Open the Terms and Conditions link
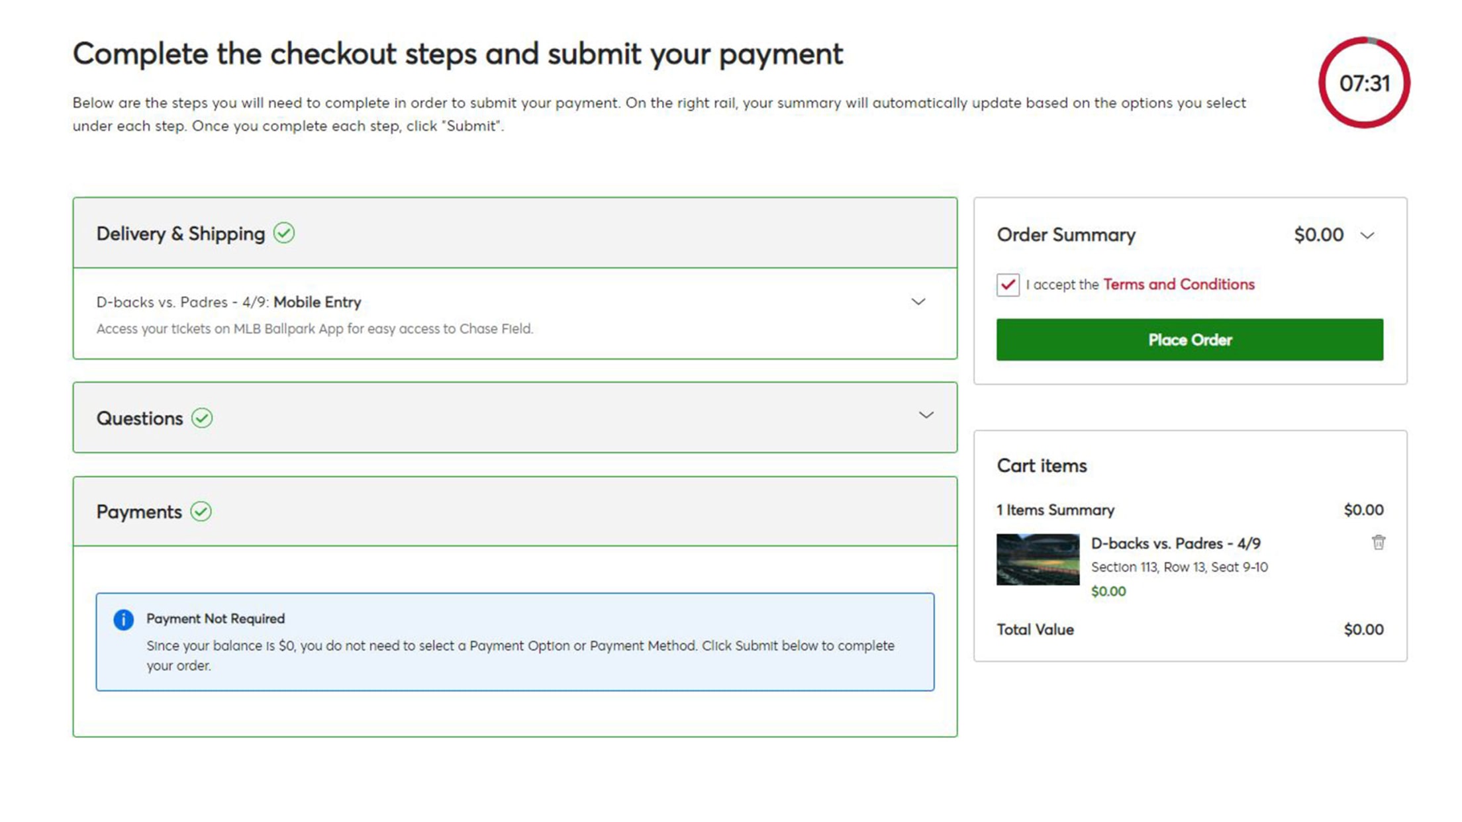The image size is (1462, 822). 1178,284
